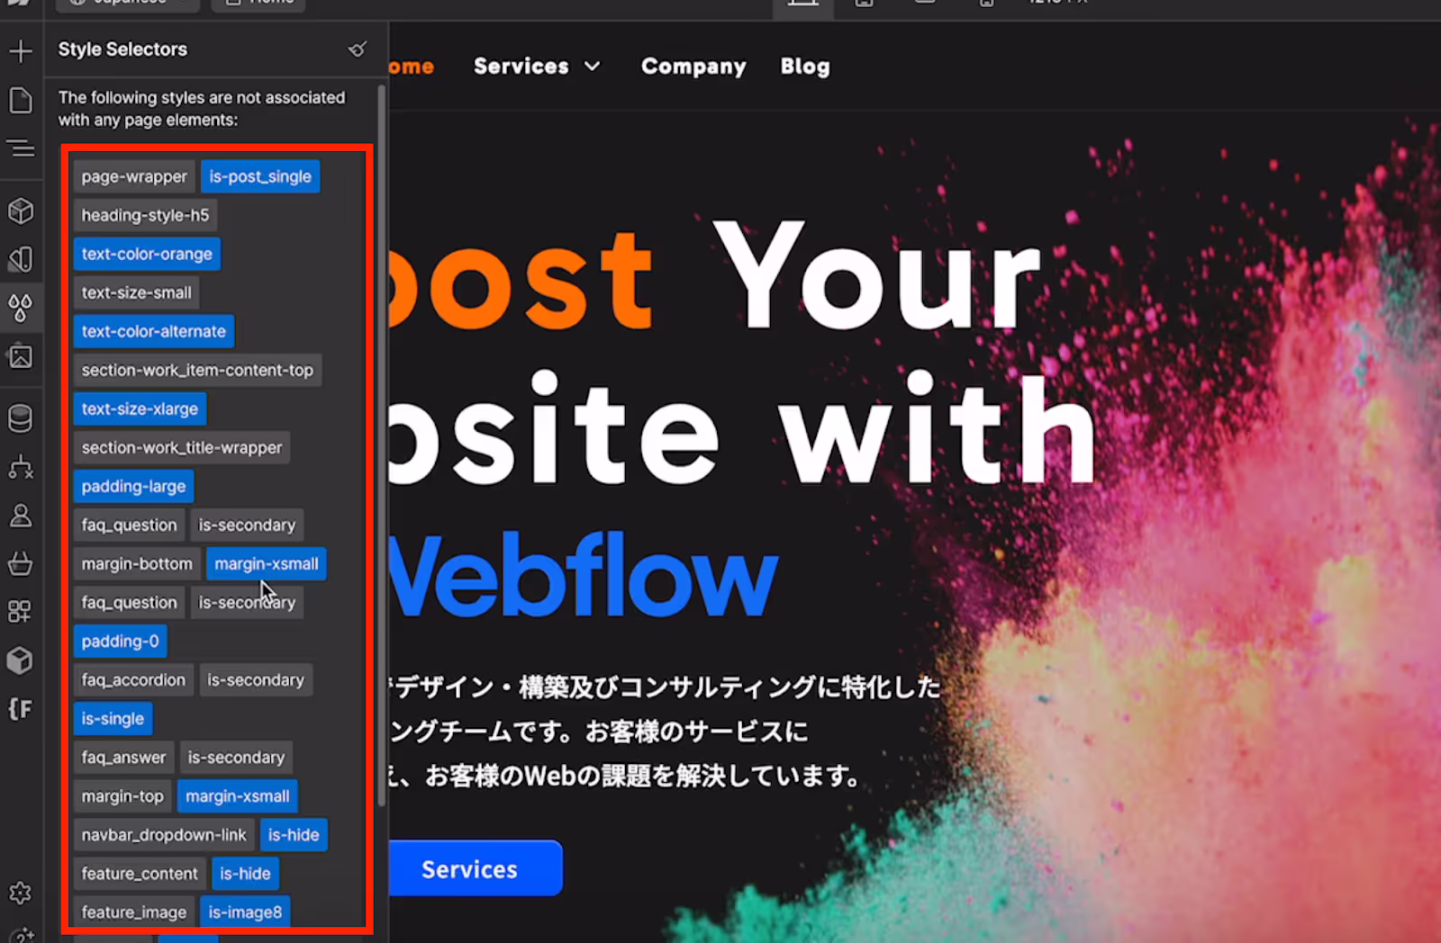1441x943 pixels.
Task: Select the feature_image tag
Action: tap(134, 912)
